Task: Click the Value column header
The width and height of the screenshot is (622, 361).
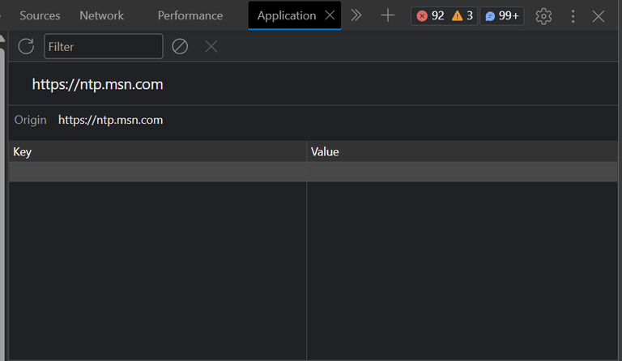Action: pos(462,151)
